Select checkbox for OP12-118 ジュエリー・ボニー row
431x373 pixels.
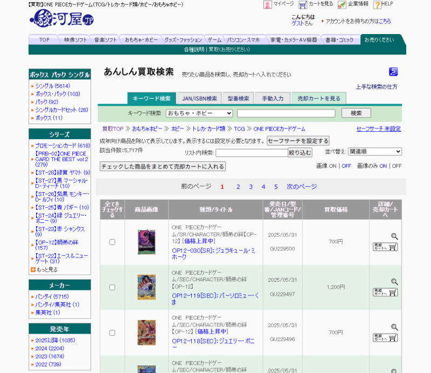[112, 333]
